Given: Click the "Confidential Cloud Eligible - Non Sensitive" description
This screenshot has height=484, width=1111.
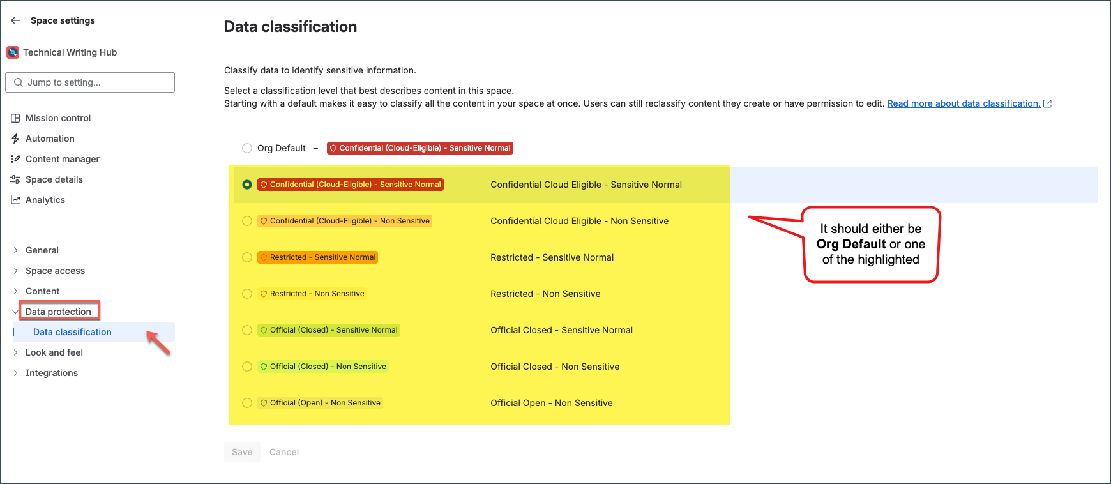Looking at the screenshot, I should (580, 221).
